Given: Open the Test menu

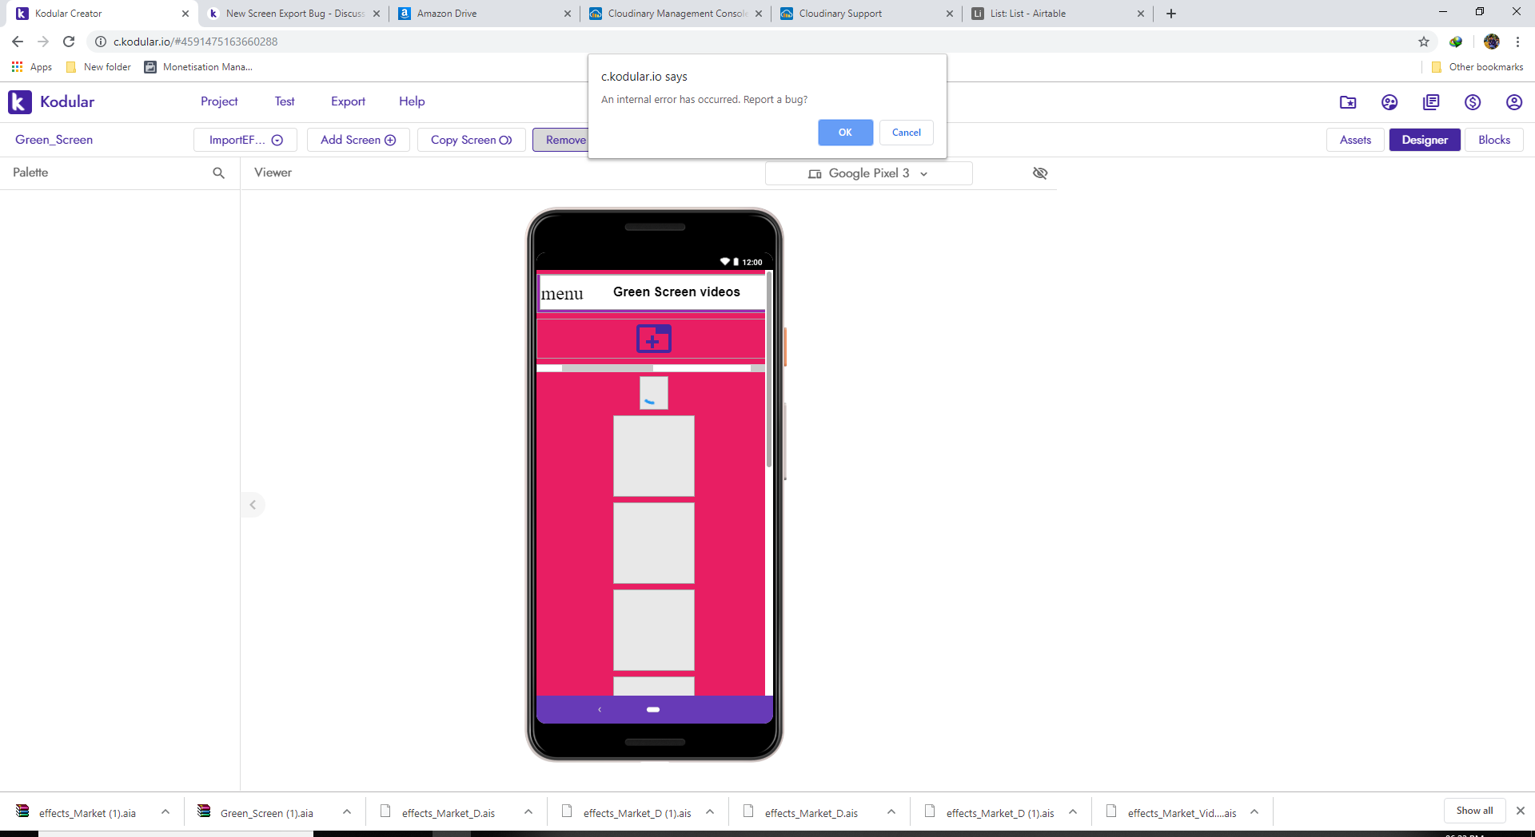Looking at the screenshot, I should point(285,101).
